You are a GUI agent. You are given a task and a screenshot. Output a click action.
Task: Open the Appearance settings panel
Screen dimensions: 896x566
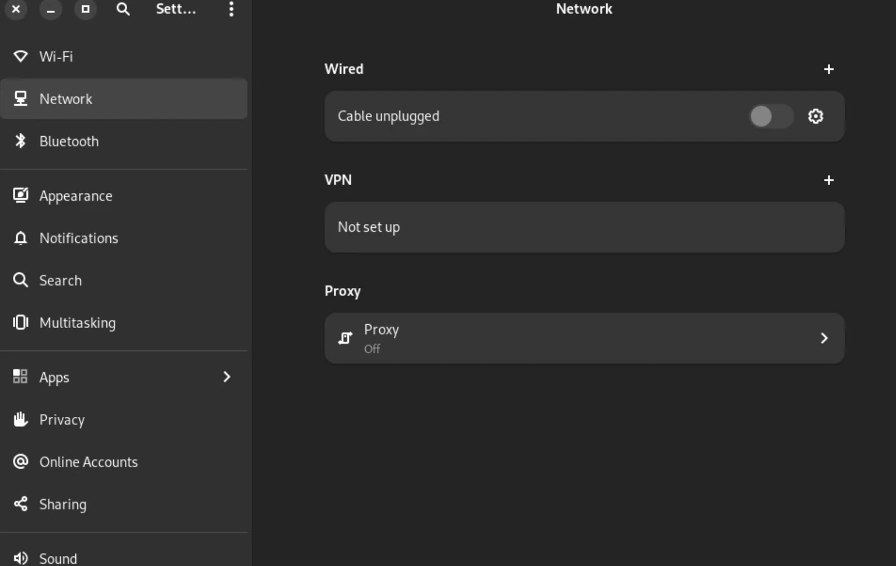(x=124, y=196)
